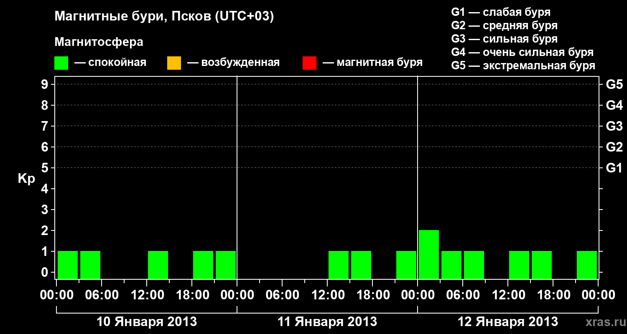Click the 18:00 time label for 11 Января
Screen dimensions: 627x334
coord(372,295)
